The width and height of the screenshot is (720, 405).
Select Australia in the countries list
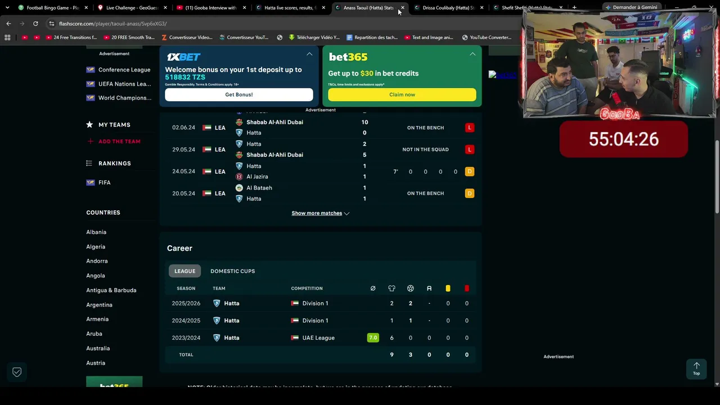pyautogui.click(x=98, y=348)
